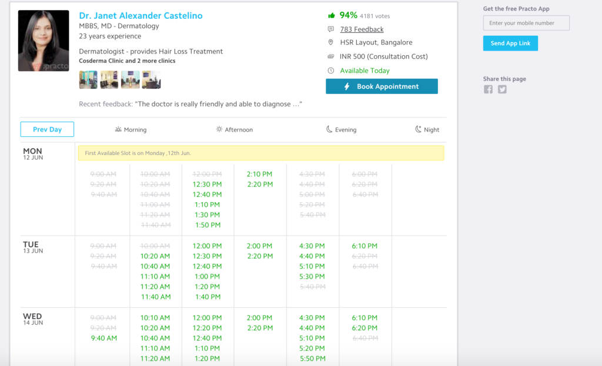Viewport: 602px width, 366px height.
Task: Click the mobile number input field
Action: pos(526,23)
